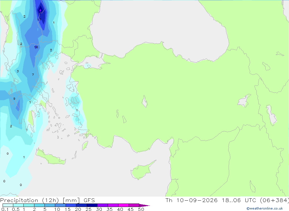This screenshot has width=289, height=211.
Task: Select the map precipitation value "7"
Action: point(33,75)
